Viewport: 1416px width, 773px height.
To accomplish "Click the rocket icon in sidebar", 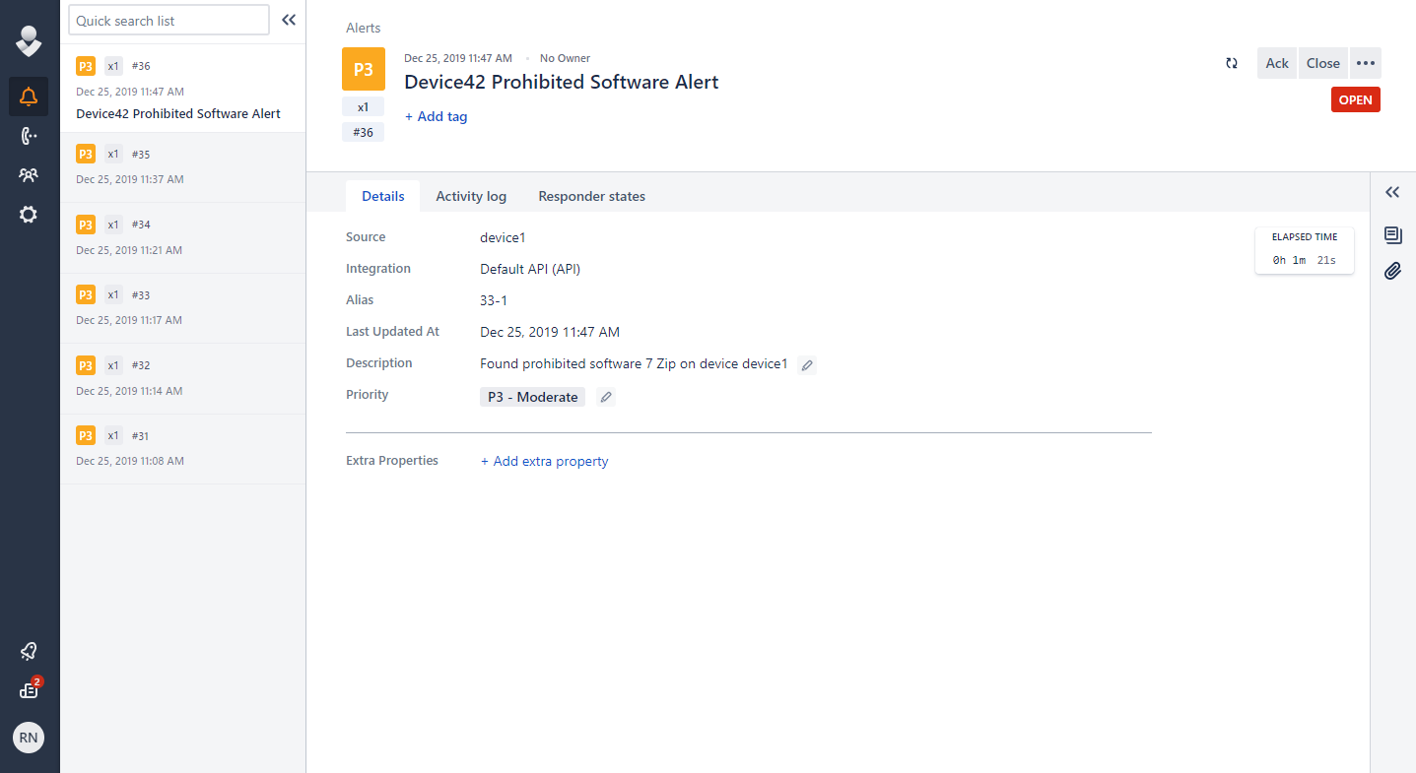I will tap(29, 651).
